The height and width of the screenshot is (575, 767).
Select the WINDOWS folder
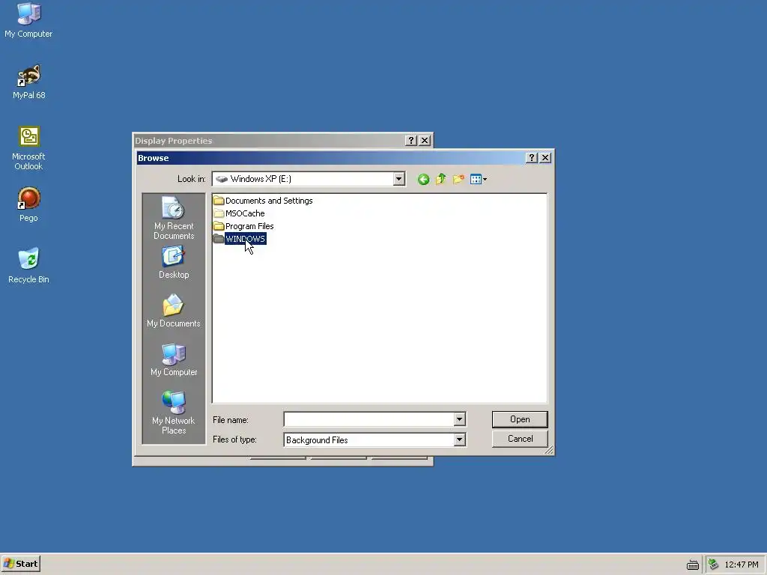[240, 239]
